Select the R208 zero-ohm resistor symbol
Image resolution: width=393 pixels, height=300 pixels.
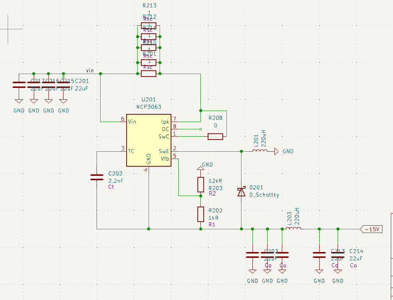[x=215, y=137]
